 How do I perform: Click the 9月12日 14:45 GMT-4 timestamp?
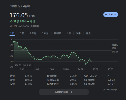(x=19, y=26)
